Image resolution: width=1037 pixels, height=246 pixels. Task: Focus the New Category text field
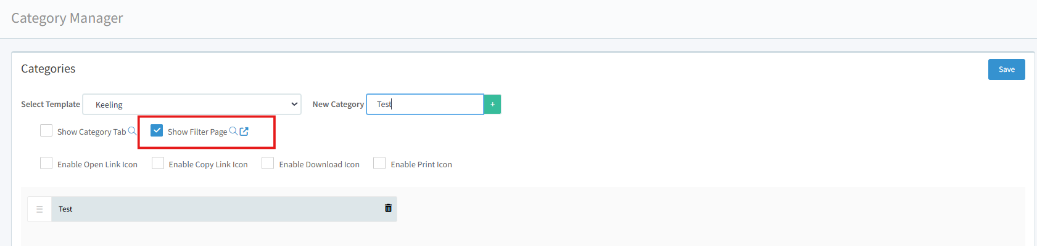(425, 105)
